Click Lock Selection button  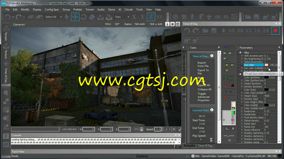[x=69, y=129]
